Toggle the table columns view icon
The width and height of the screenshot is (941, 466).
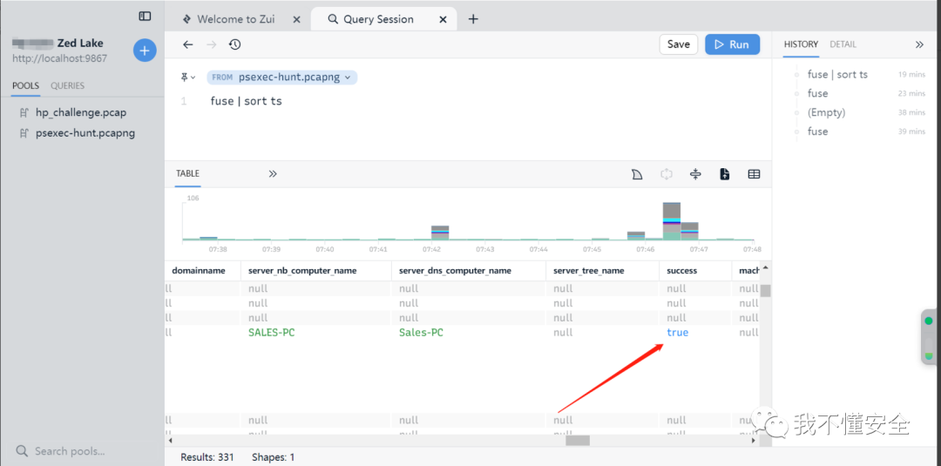pyautogui.click(x=754, y=174)
